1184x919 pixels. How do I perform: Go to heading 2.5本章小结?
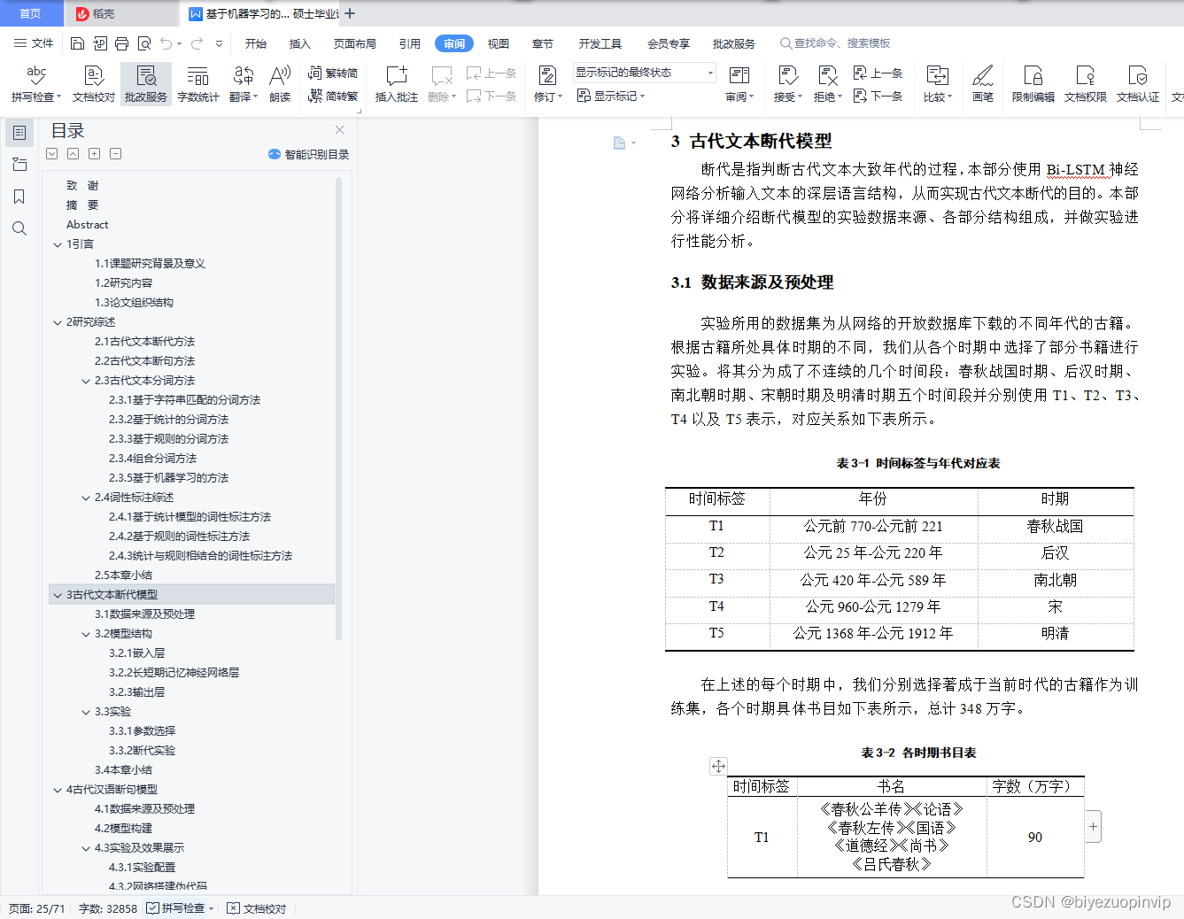pyautogui.click(x=124, y=575)
